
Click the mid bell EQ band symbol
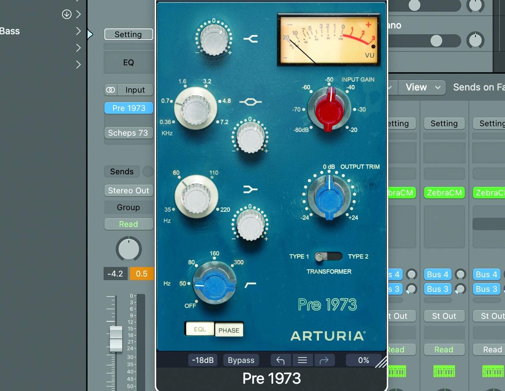tap(250, 102)
